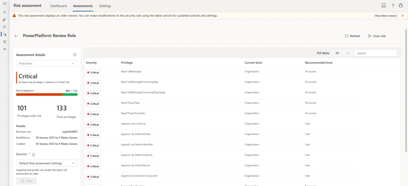
Task: Click the Refresh button
Action: (352, 36)
